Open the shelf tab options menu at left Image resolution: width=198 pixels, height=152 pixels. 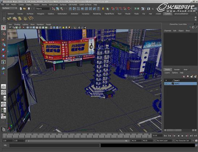point(4,21)
